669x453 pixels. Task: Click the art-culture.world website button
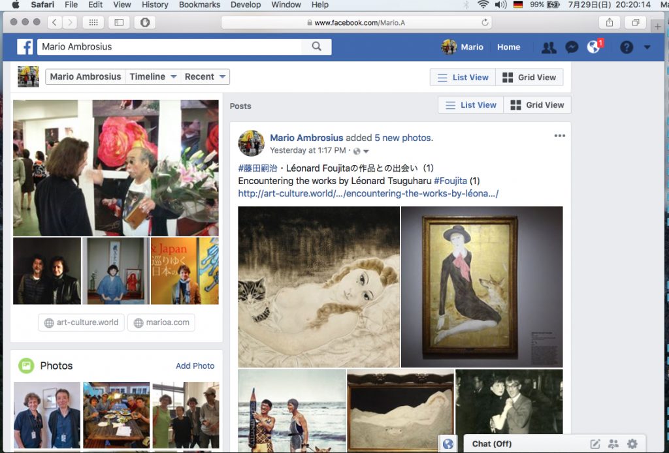click(x=81, y=322)
